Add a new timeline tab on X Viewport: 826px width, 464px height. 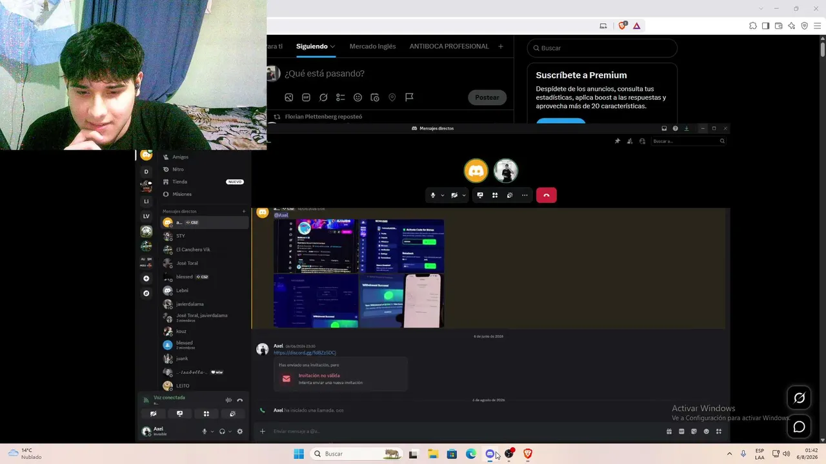pos(501,46)
